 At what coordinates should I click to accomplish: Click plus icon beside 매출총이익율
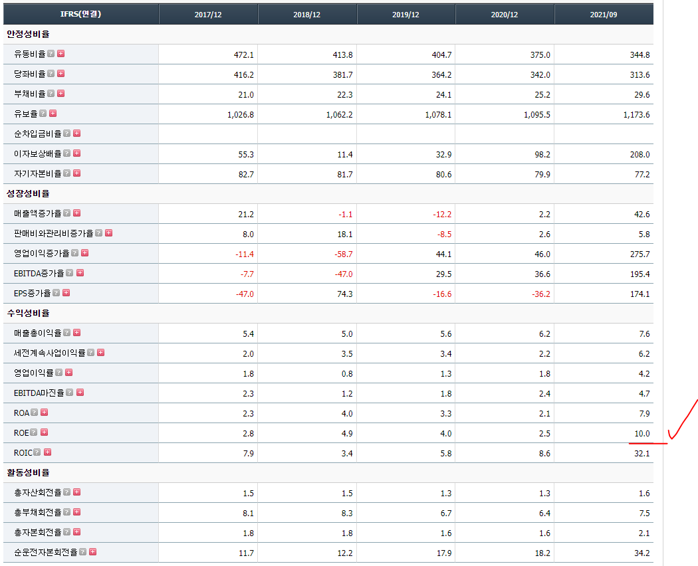[77, 332]
